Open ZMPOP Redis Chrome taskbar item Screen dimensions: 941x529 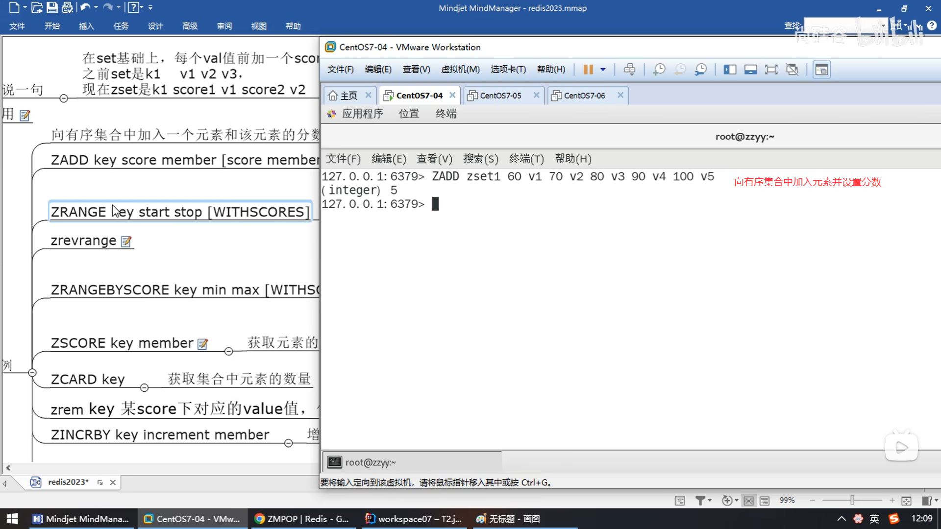[302, 519]
